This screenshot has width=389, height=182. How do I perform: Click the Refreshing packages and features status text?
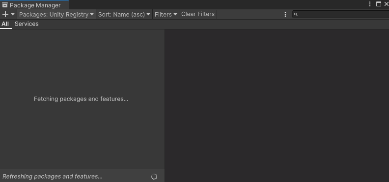tap(53, 176)
